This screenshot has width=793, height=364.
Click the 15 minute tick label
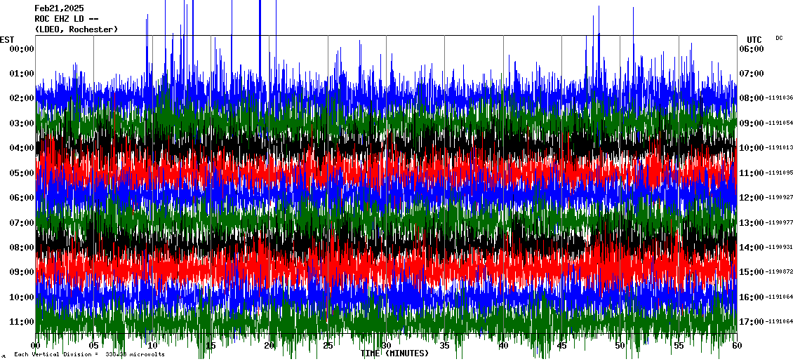[211, 346]
